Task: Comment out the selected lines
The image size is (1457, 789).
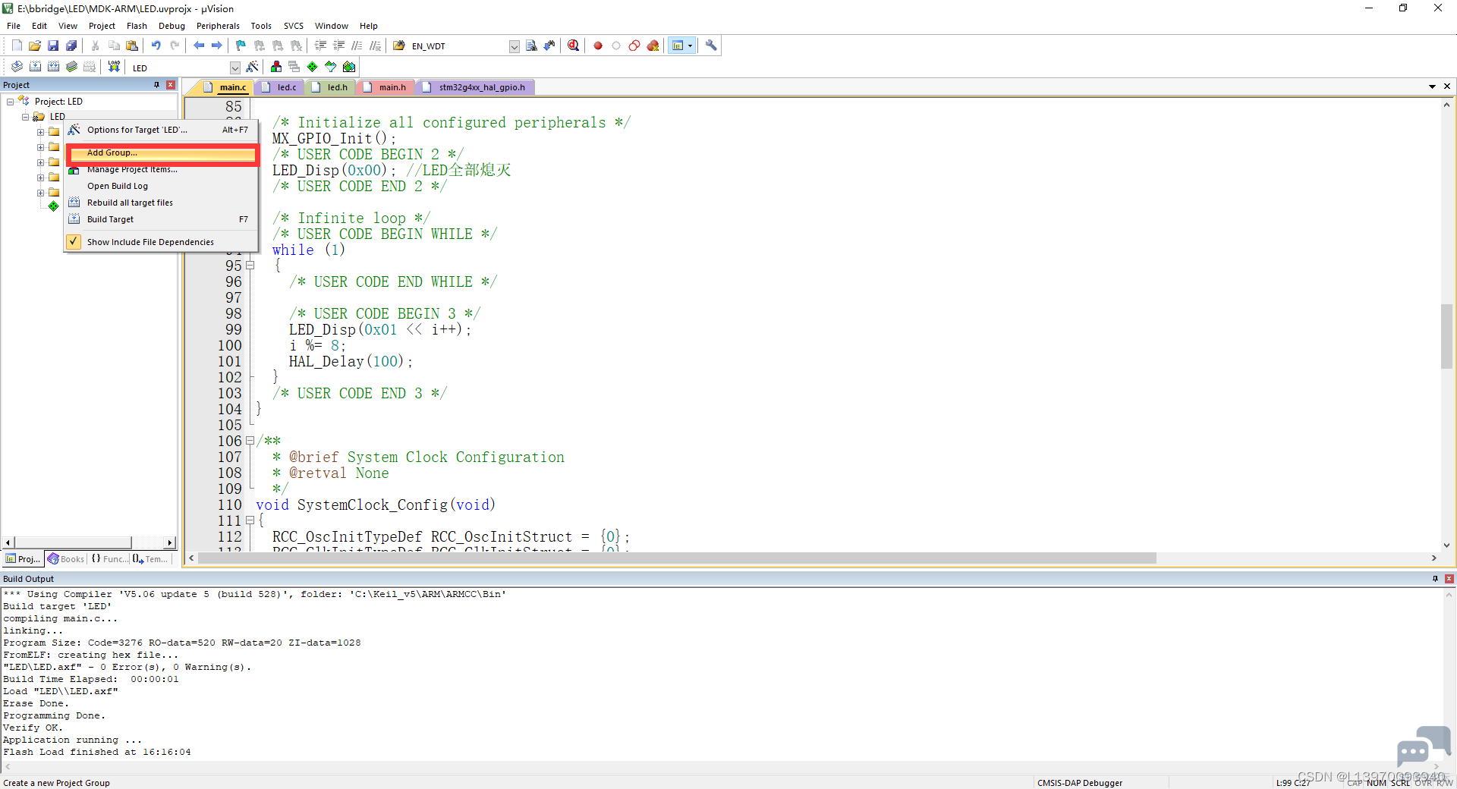Action: pyautogui.click(x=357, y=46)
